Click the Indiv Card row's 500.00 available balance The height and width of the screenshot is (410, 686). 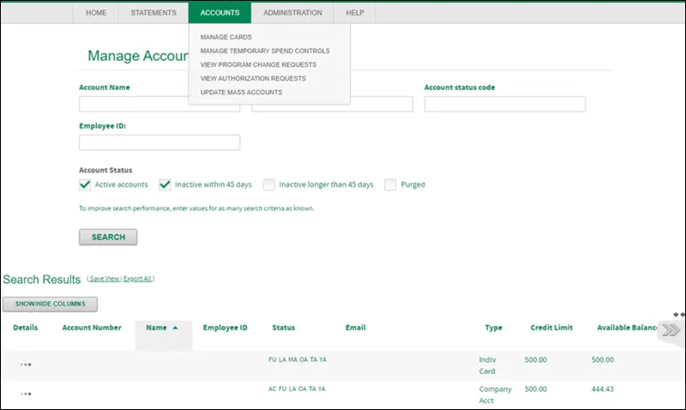coord(603,359)
